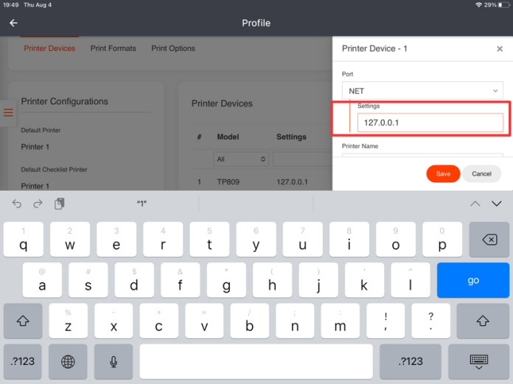The image size is (513, 384).
Task: Switch to Print Formats tab
Action: pos(114,49)
